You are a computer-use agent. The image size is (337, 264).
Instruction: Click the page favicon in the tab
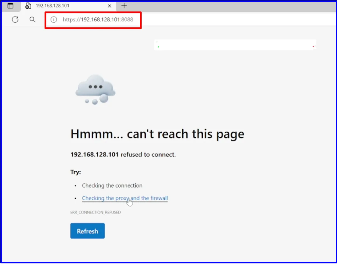(x=28, y=6)
